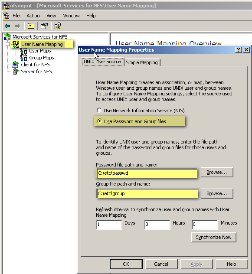Open the View menu
The width and height of the screenshot is (252, 274).
(x=51, y=16)
